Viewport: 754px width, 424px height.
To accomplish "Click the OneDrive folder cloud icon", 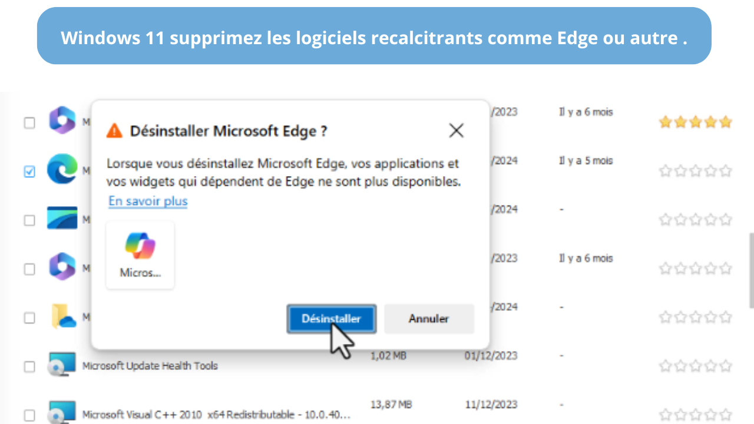I will tap(62, 317).
